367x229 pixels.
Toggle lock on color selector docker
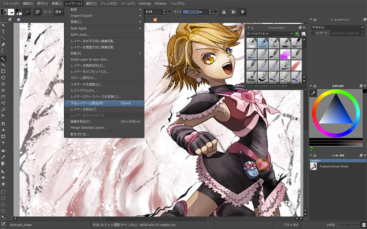315,86
